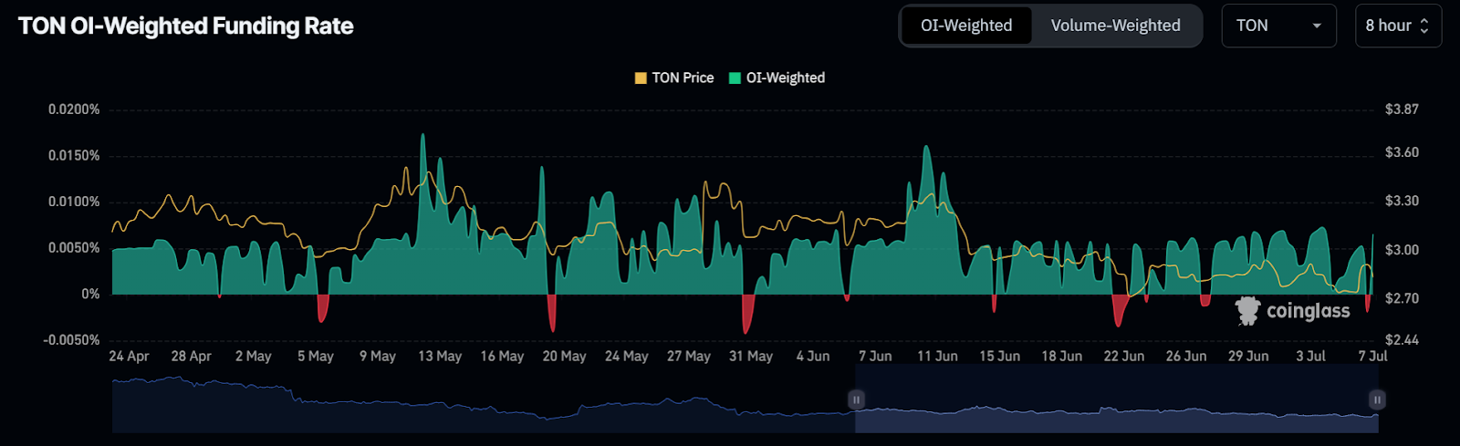The width and height of the screenshot is (1460, 446).
Task: Click the TON dropdown arrow icon
Action: 1317,26
